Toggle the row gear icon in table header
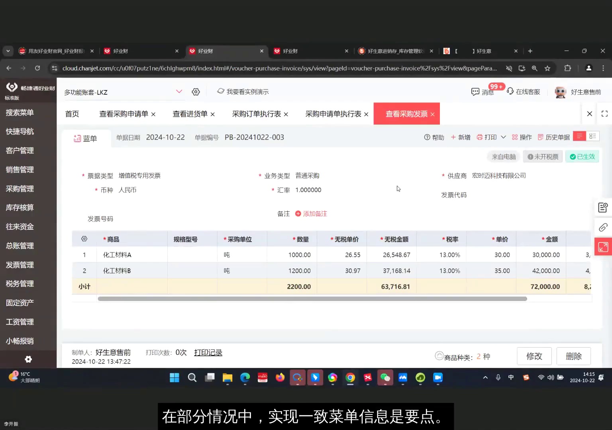The width and height of the screenshot is (612, 430). 84,238
